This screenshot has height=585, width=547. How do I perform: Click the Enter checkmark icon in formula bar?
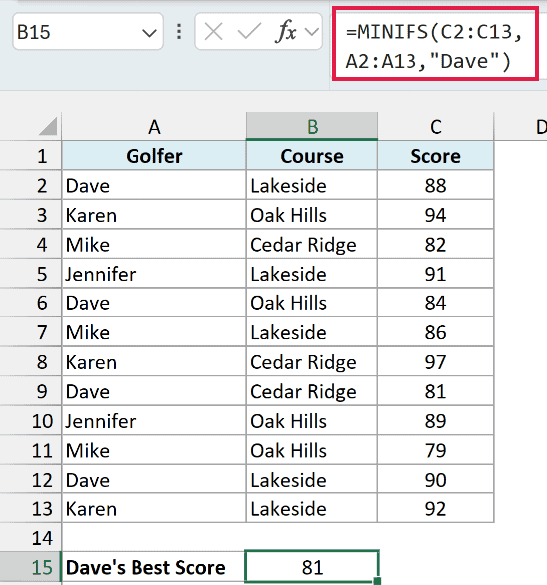pyautogui.click(x=249, y=32)
